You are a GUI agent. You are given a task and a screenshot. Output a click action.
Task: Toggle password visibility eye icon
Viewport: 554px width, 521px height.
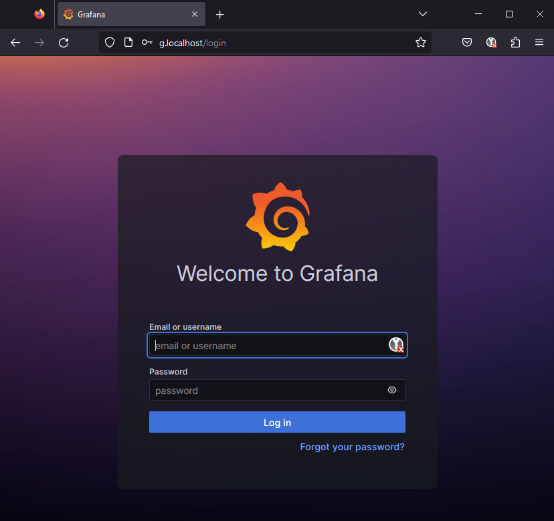pos(392,390)
